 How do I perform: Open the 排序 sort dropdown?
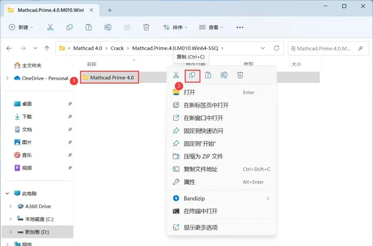[x=175, y=27]
